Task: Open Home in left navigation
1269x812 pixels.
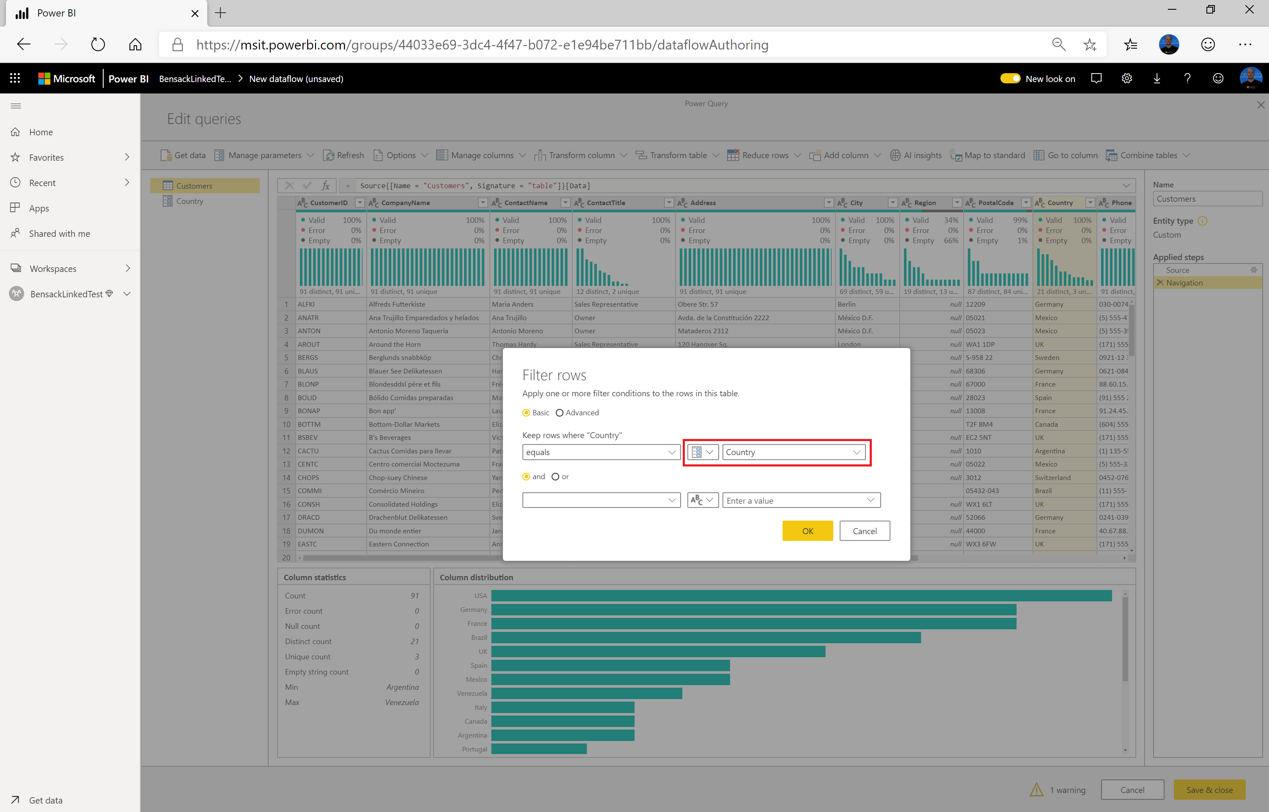Action: tap(41, 132)
